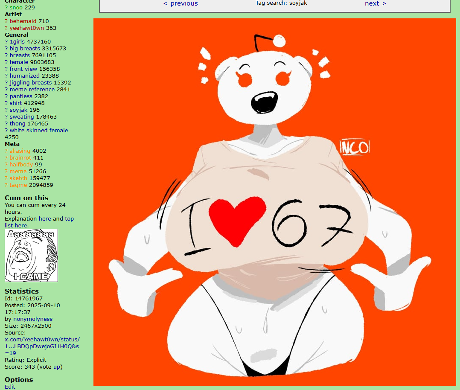The image size is (460, 390).
Task: Click the question mark beside snoo
Action: (6, 8)
